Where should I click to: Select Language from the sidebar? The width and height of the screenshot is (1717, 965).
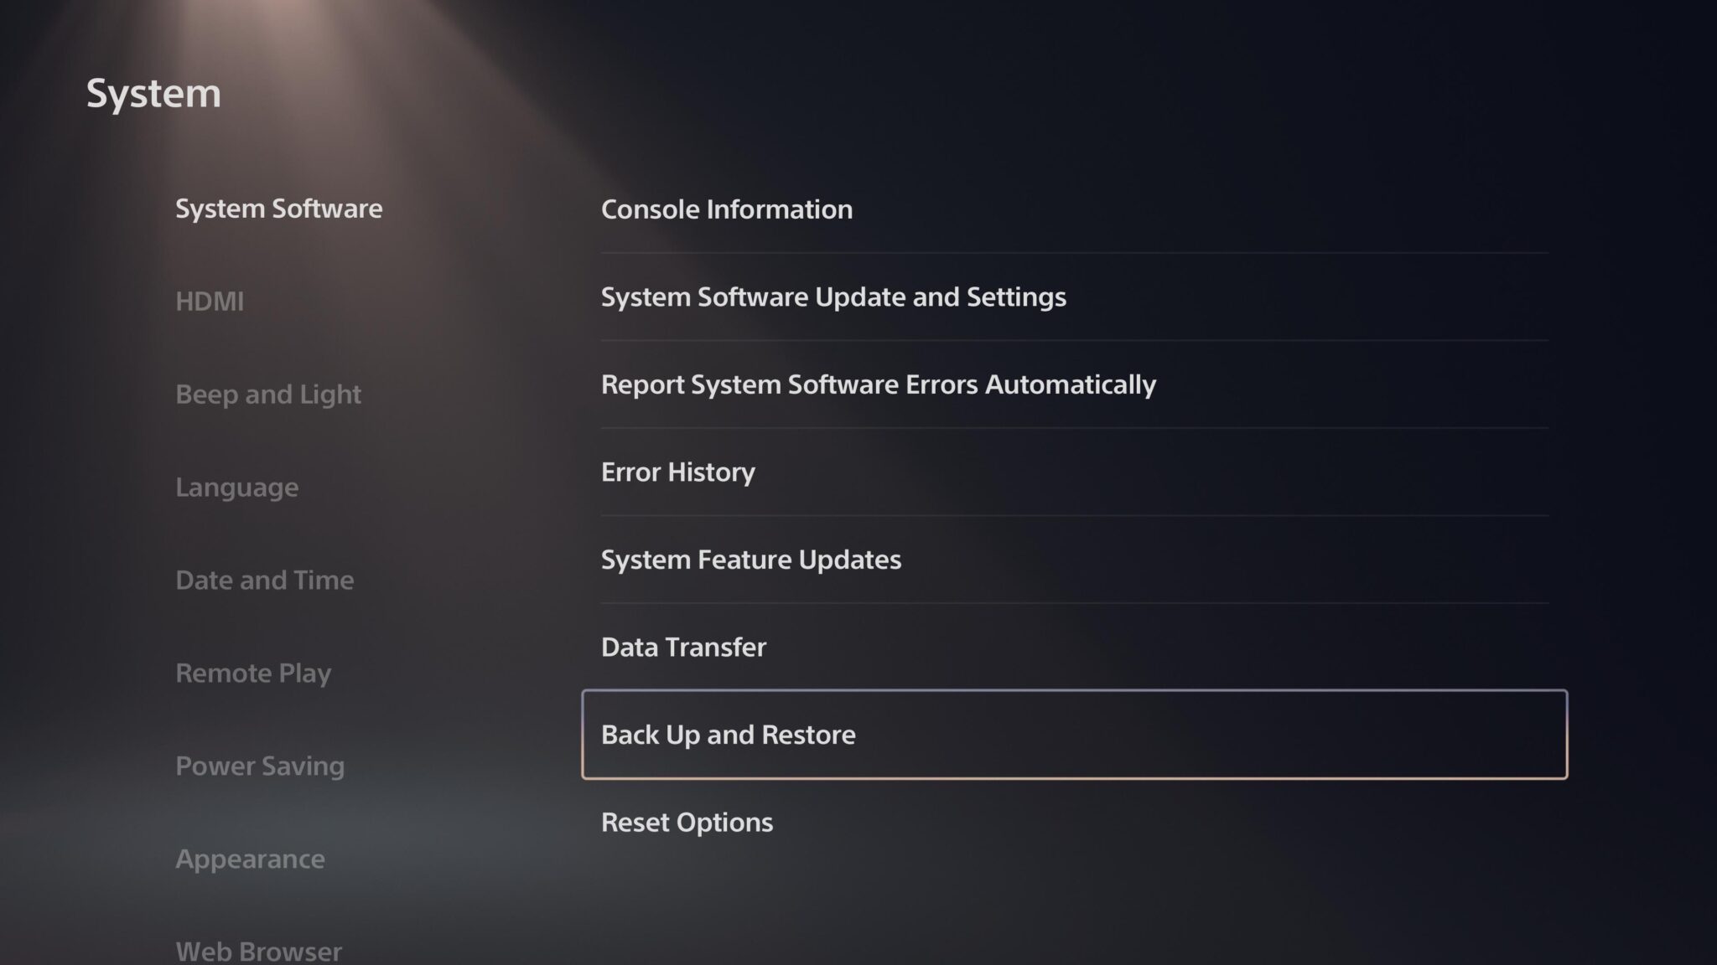237,487
